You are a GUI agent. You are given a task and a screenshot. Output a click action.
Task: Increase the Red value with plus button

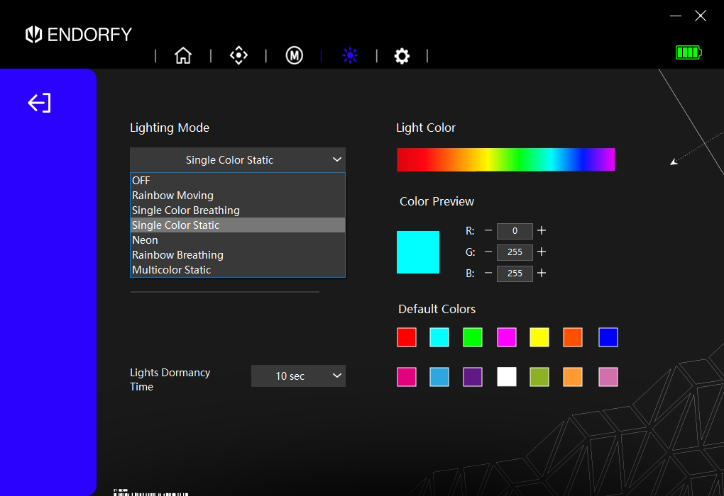[542, 231]
